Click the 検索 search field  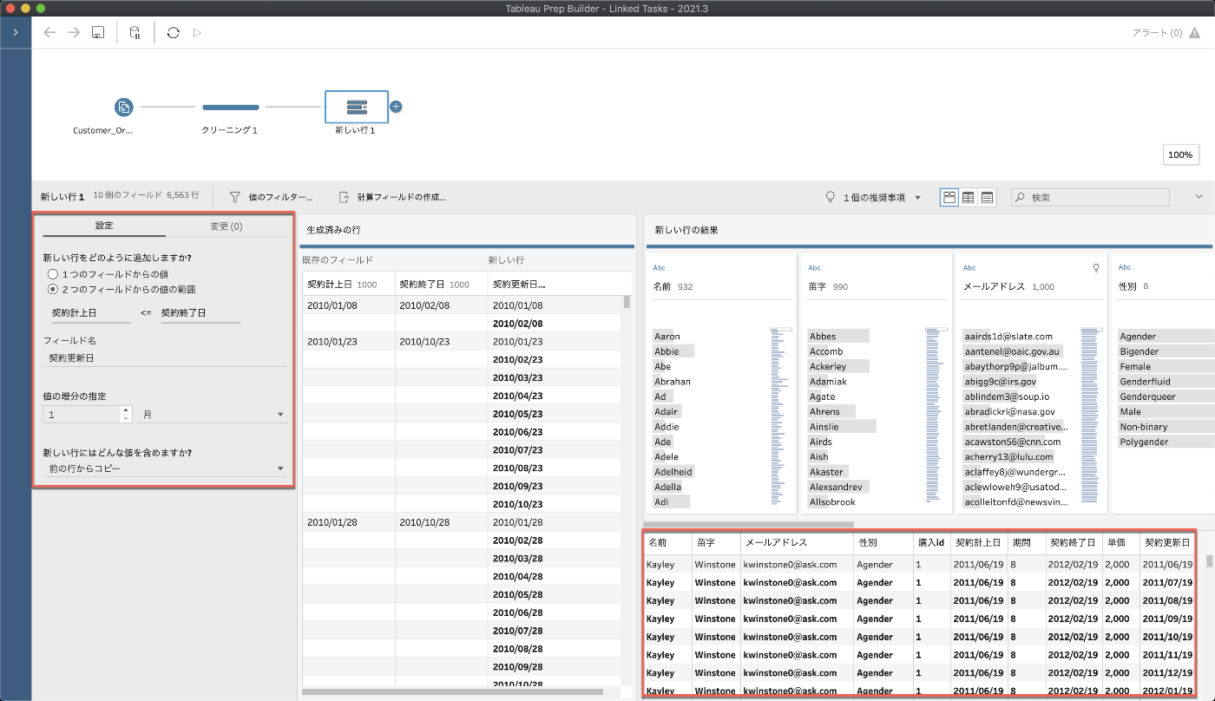1090,197
